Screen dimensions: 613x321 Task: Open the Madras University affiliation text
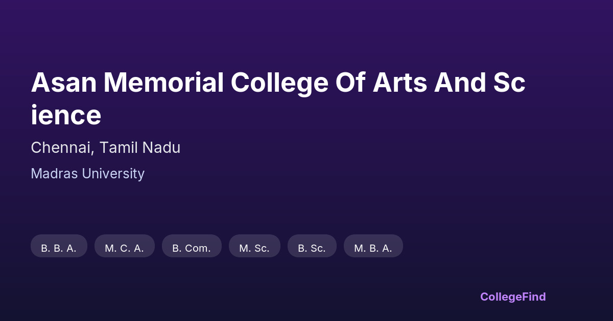coord(87,174)
